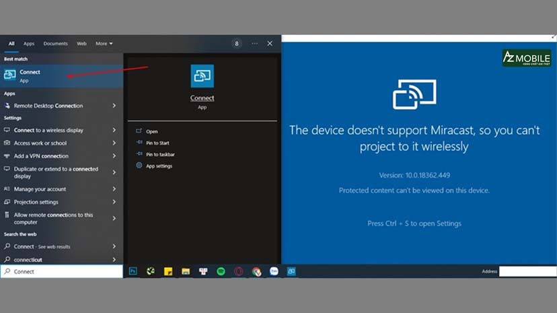Open Opera browser in the taskbar
The image size is (557, 313).
coord(238,271)
